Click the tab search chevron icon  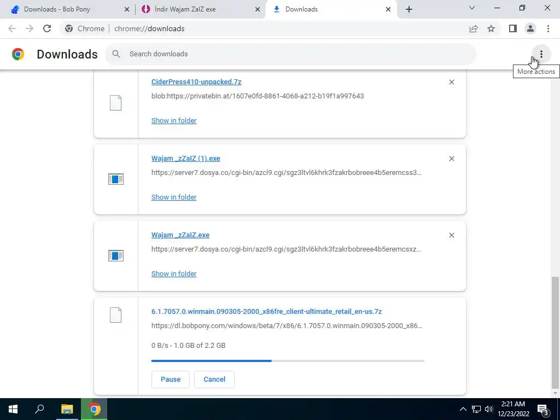tap(472, 8)
